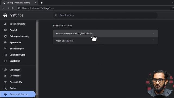Select Default browser in the sidebar
The height and width of the screenshot is (98, 174).
(18, 55)
